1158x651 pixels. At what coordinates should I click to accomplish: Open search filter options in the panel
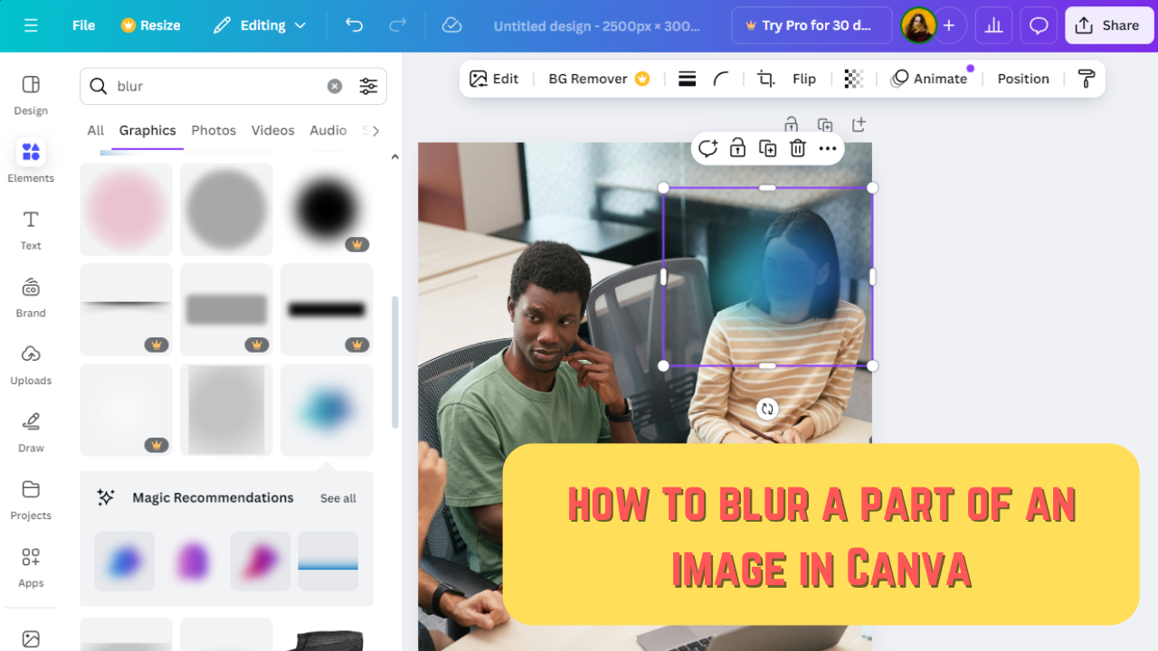point(368,85)
